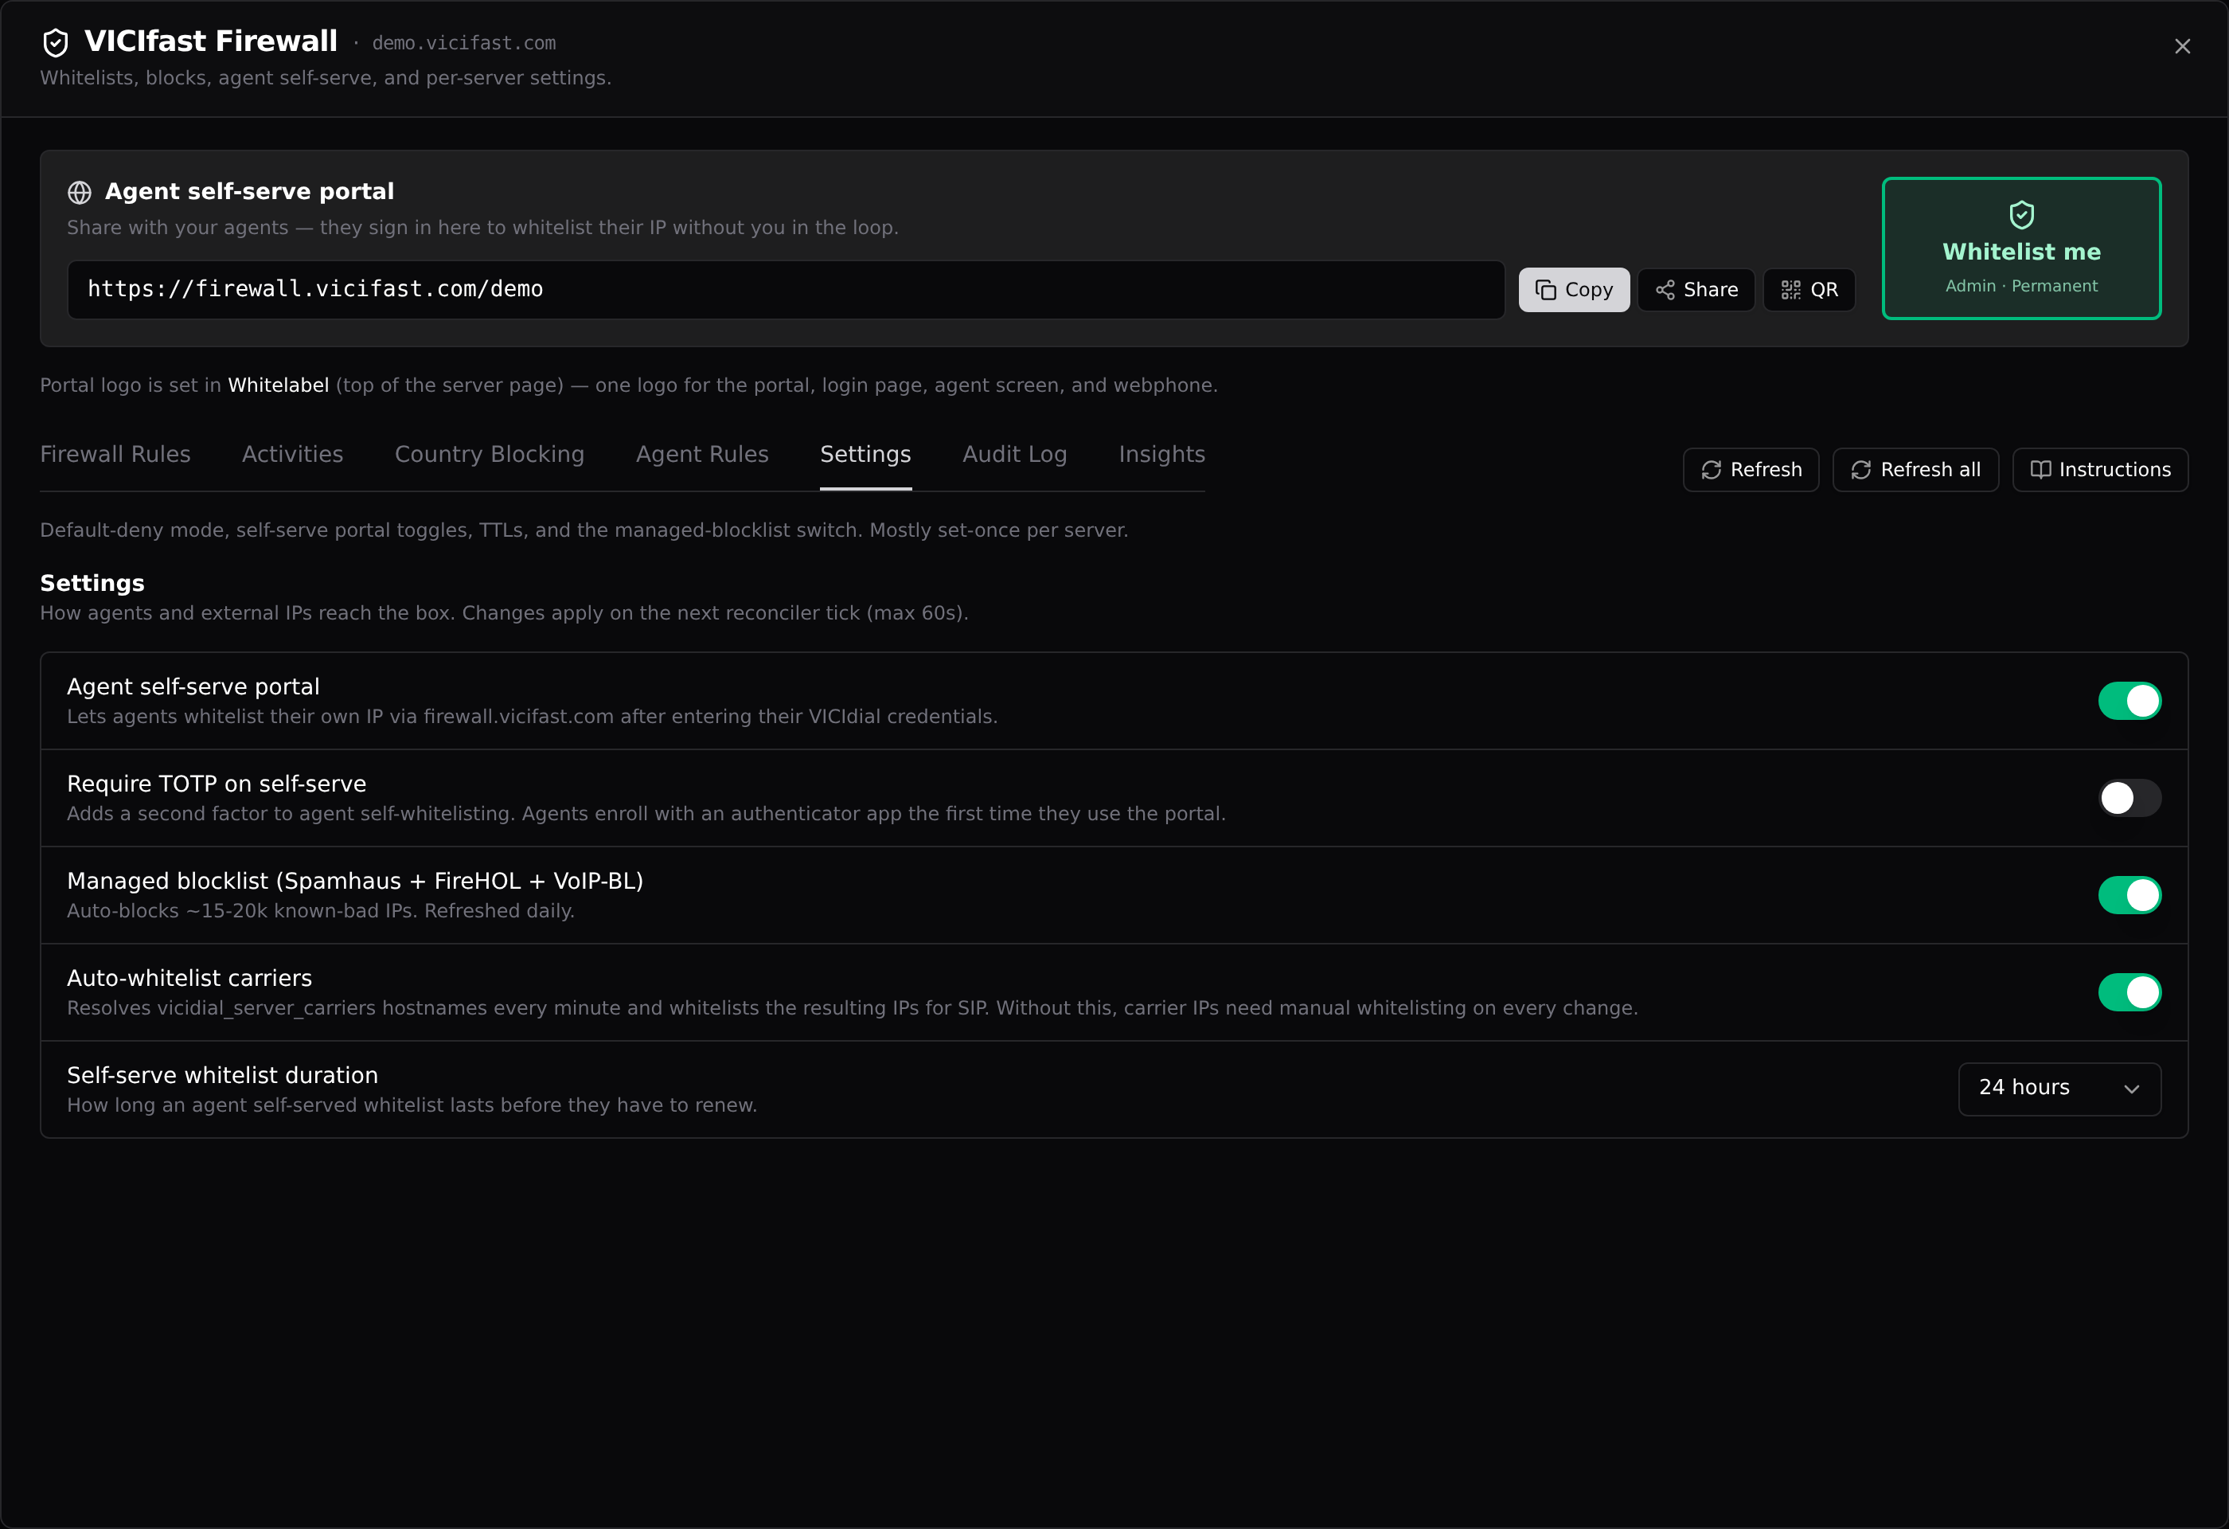Open the Whitelabel link
Screen dimensions: 2229x1529
[278, 385]
